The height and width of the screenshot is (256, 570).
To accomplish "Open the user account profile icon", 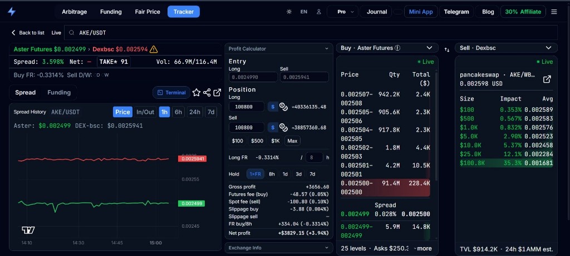I will [x=319, y=12].
